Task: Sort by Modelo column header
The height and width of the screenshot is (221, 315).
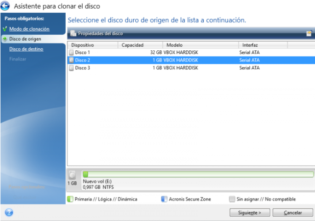Action: coord(199,45)
